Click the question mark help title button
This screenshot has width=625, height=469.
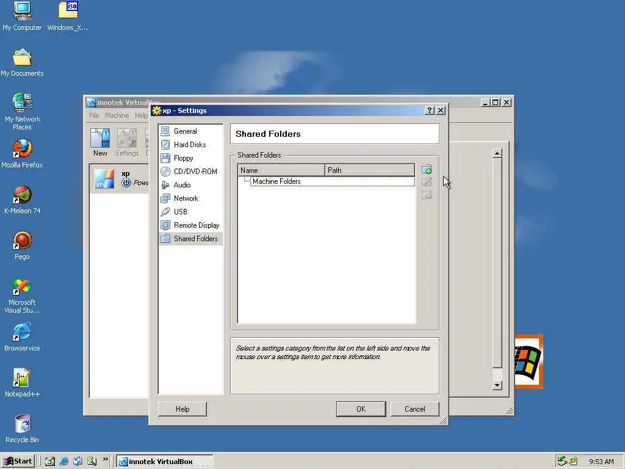click(x=430, y=111)
